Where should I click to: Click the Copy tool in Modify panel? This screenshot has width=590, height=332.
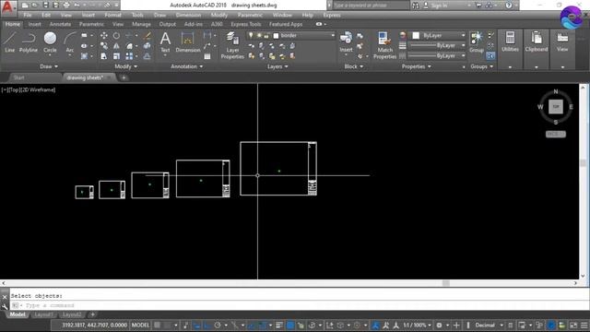pos(104,46)
